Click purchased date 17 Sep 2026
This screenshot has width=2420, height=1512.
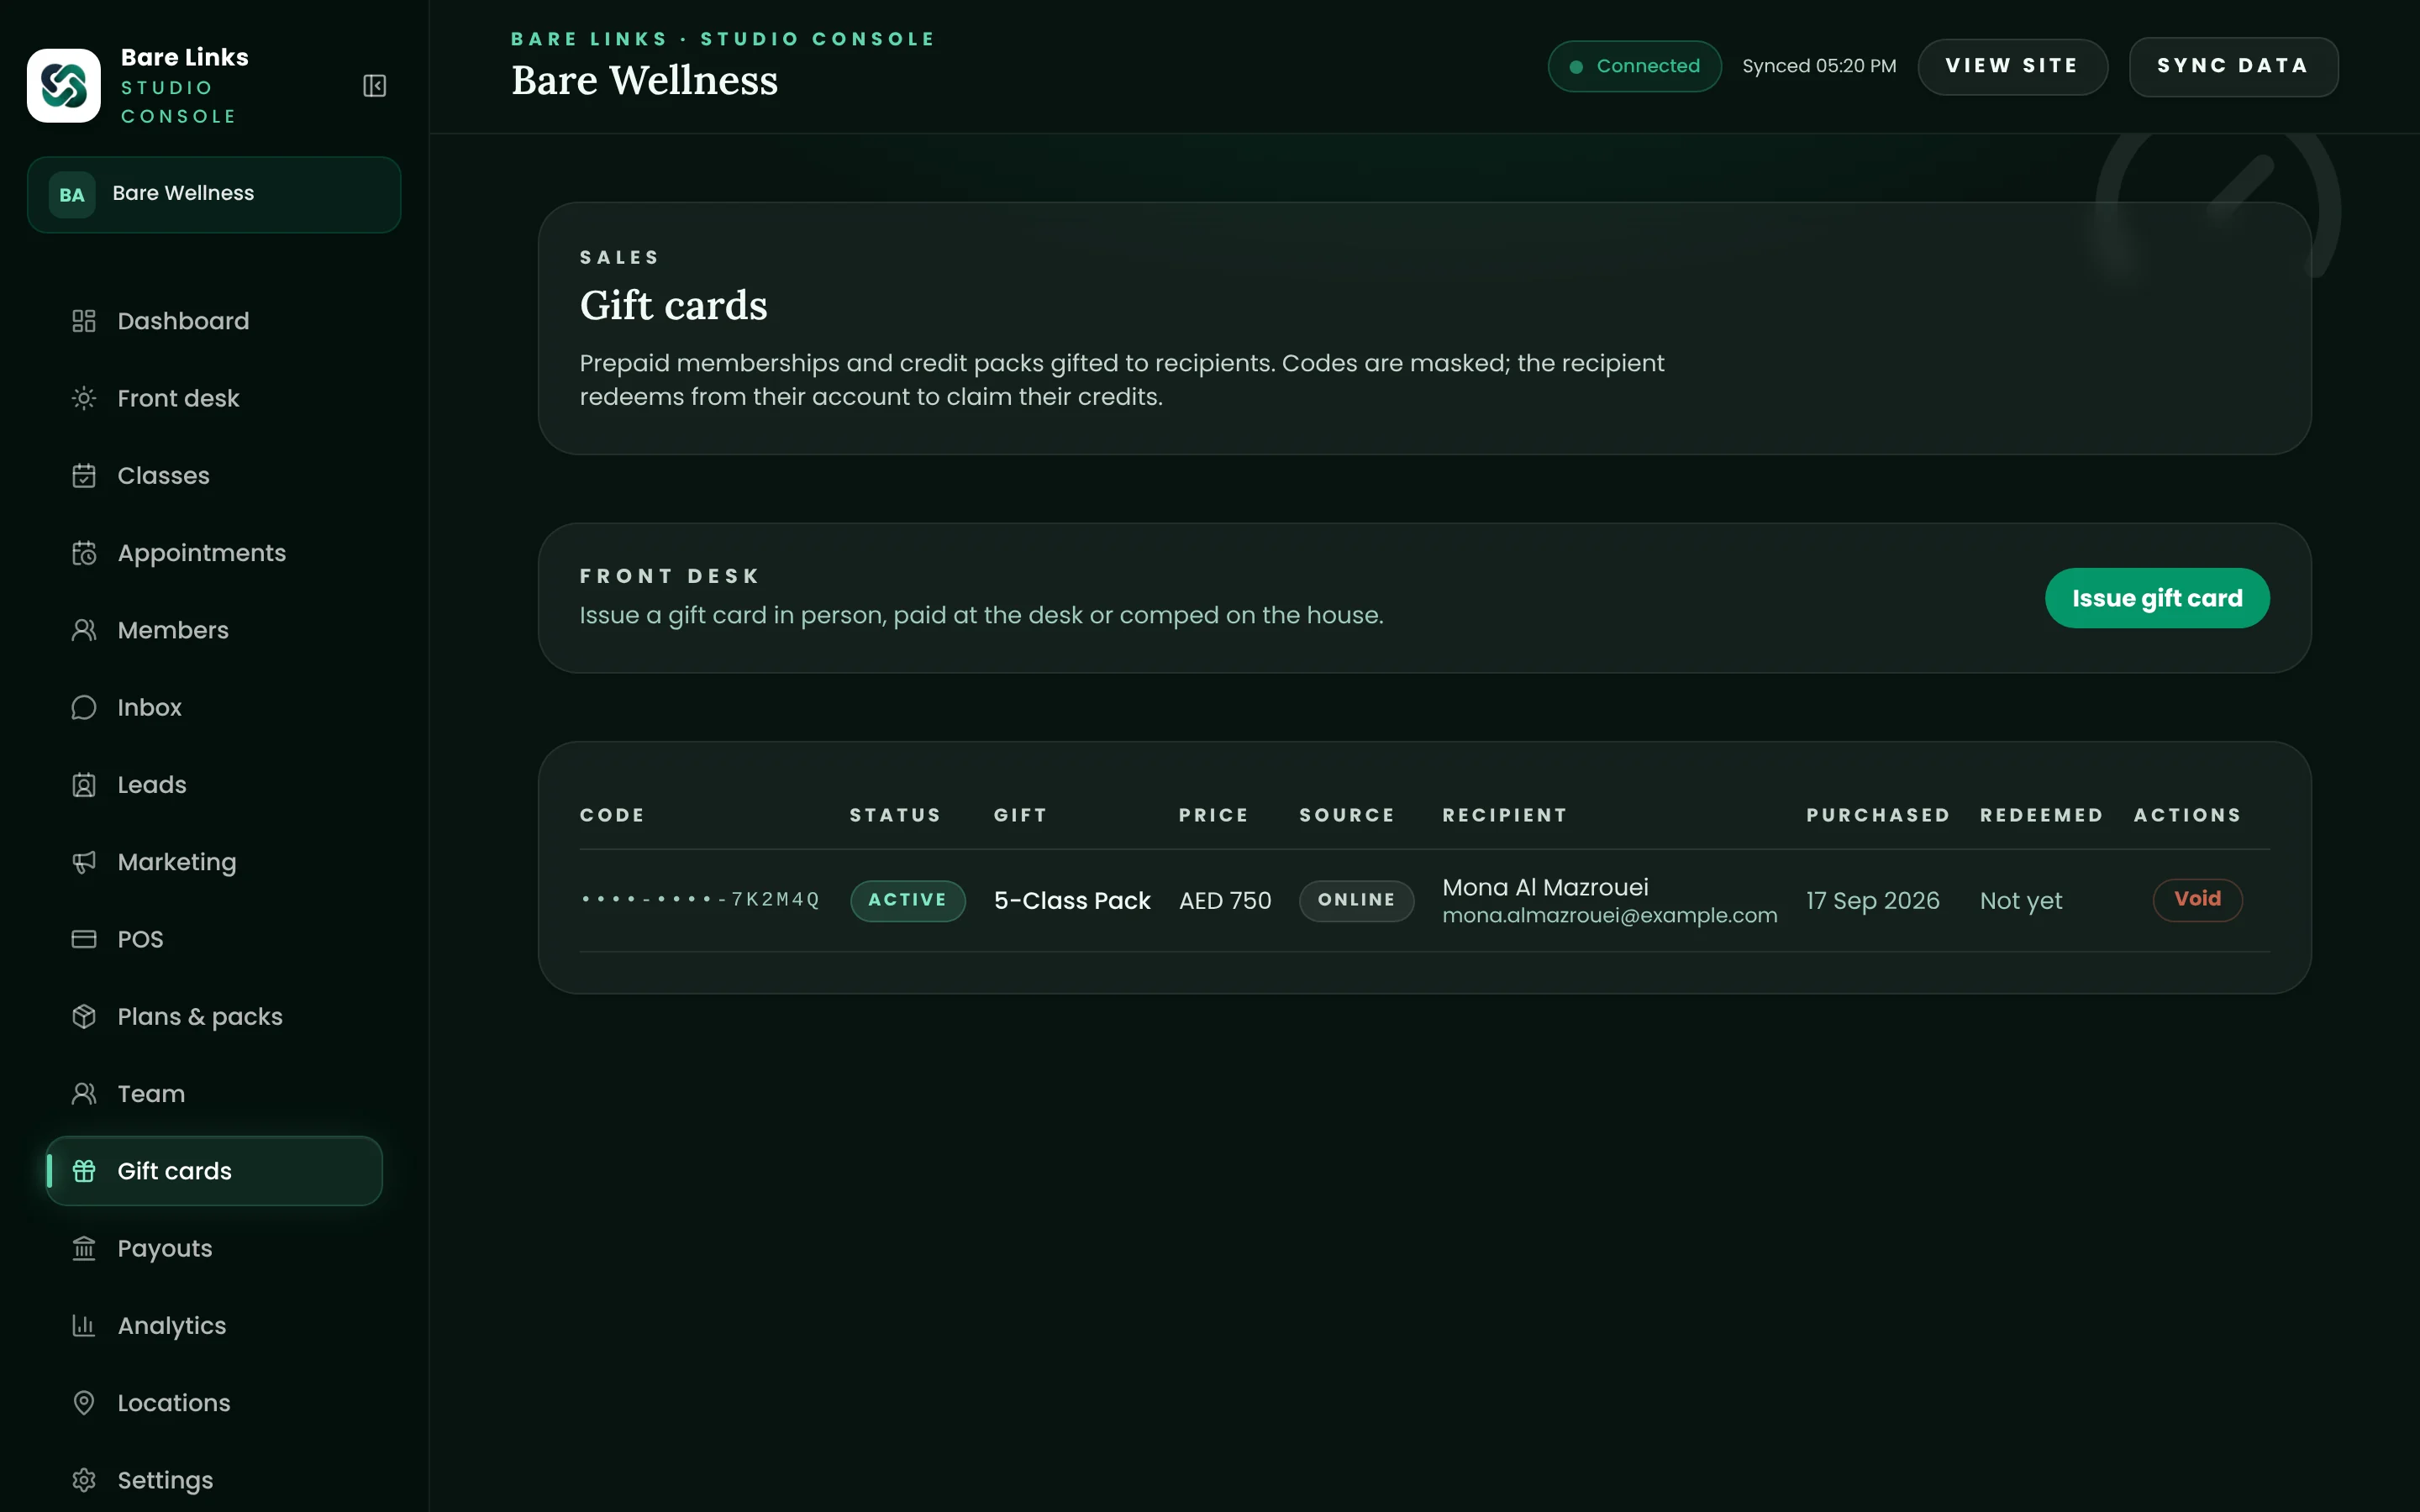pyautogui.click(x=1873, y=901)
